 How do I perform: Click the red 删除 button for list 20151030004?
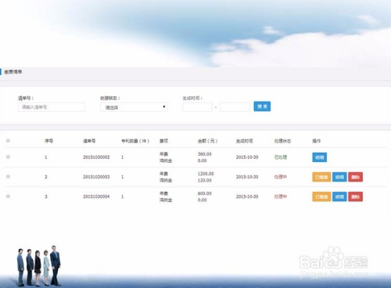(x=356, y=196)
